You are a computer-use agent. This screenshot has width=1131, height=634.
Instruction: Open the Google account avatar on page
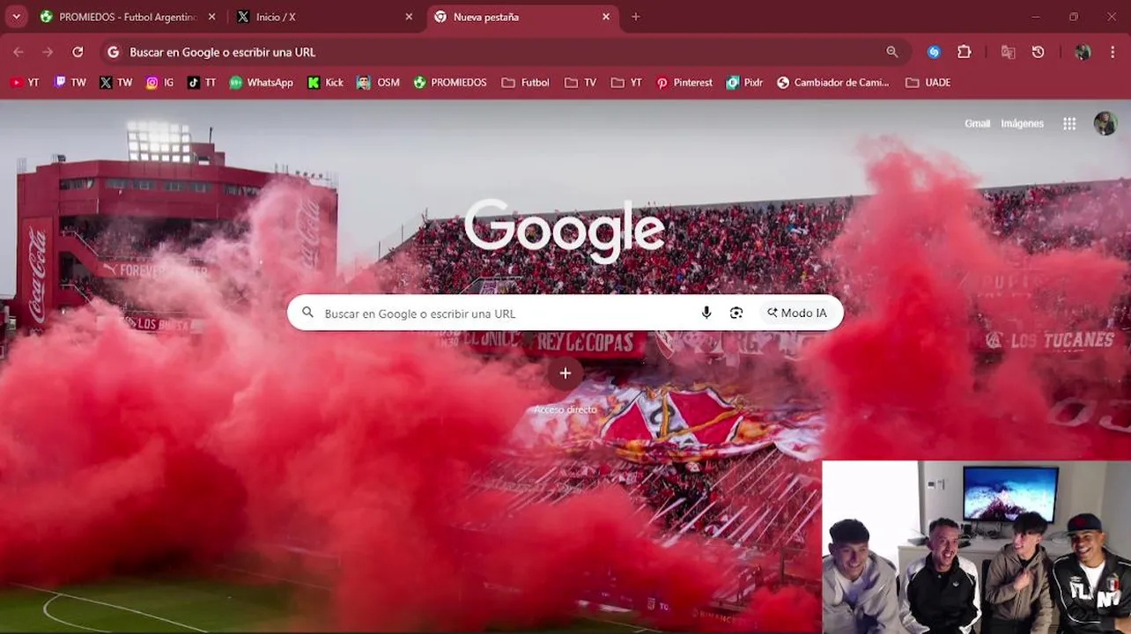[x=1105, y=123]
